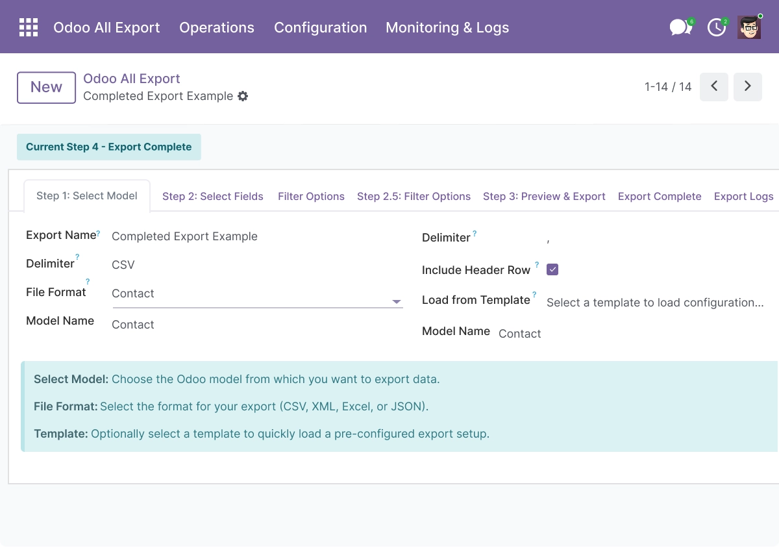Open the gear actions menu

[243, 96]
